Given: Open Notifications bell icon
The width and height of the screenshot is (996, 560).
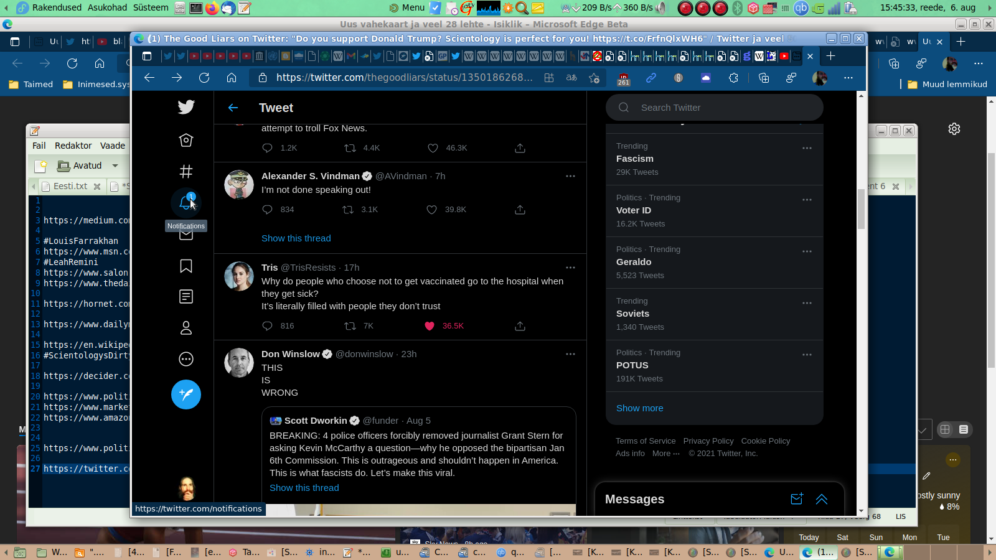Looking at the screenshot, I should (x=186, y=202).
